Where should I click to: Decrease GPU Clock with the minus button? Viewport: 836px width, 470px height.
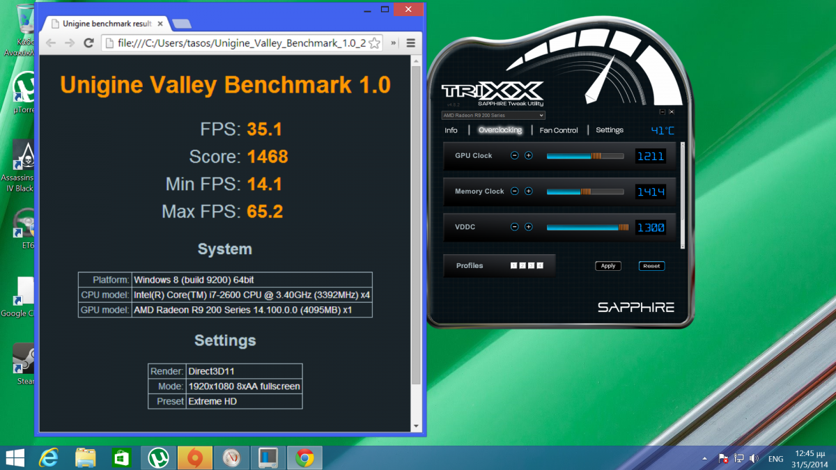click(x=515, y=155)
